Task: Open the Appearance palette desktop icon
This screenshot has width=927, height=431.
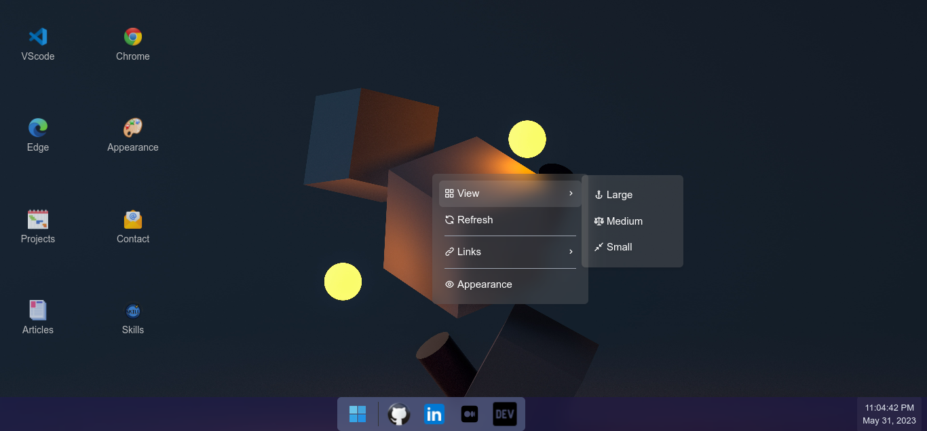Action: 133,136
